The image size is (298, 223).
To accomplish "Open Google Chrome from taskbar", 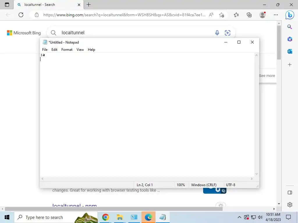I will click(x=105, y=217).
